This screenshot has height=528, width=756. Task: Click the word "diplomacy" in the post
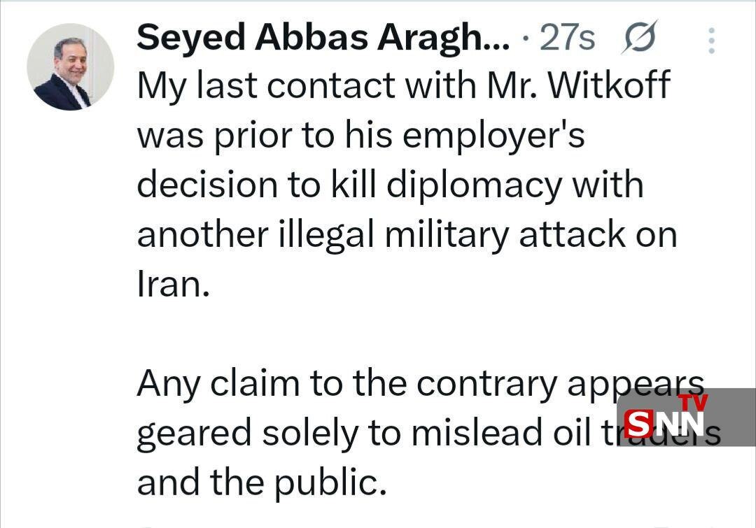(x=474, y=185)
